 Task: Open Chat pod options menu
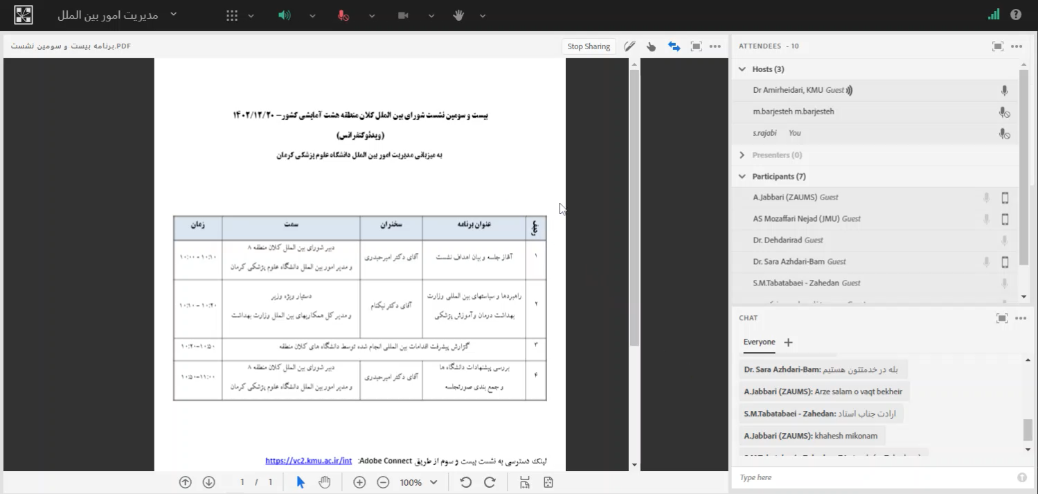(1020, 319)
